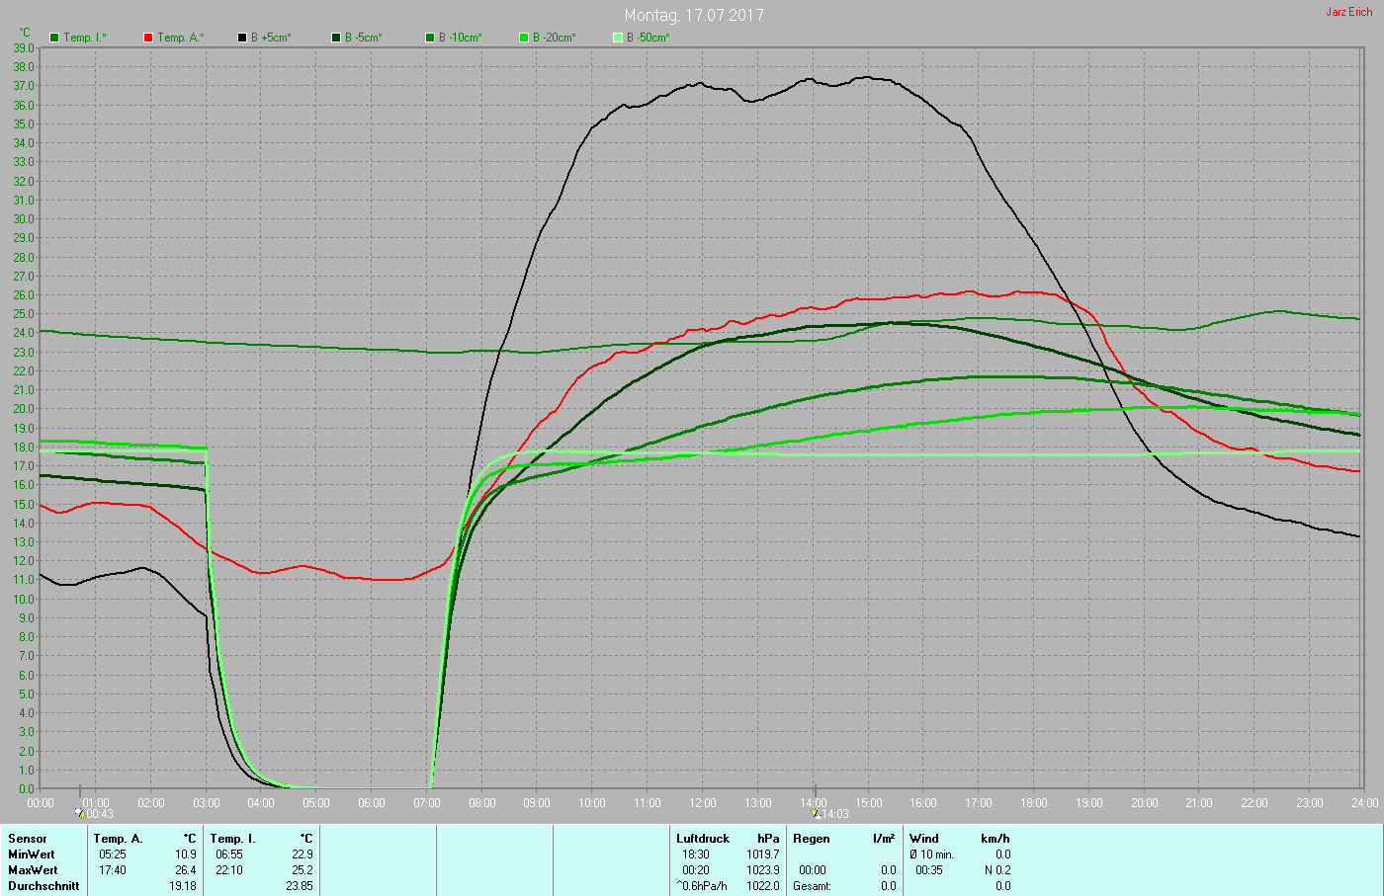Click the Temp. A. maximum time '17:40'
This screenshot has width=1384, height=896.
113,870
